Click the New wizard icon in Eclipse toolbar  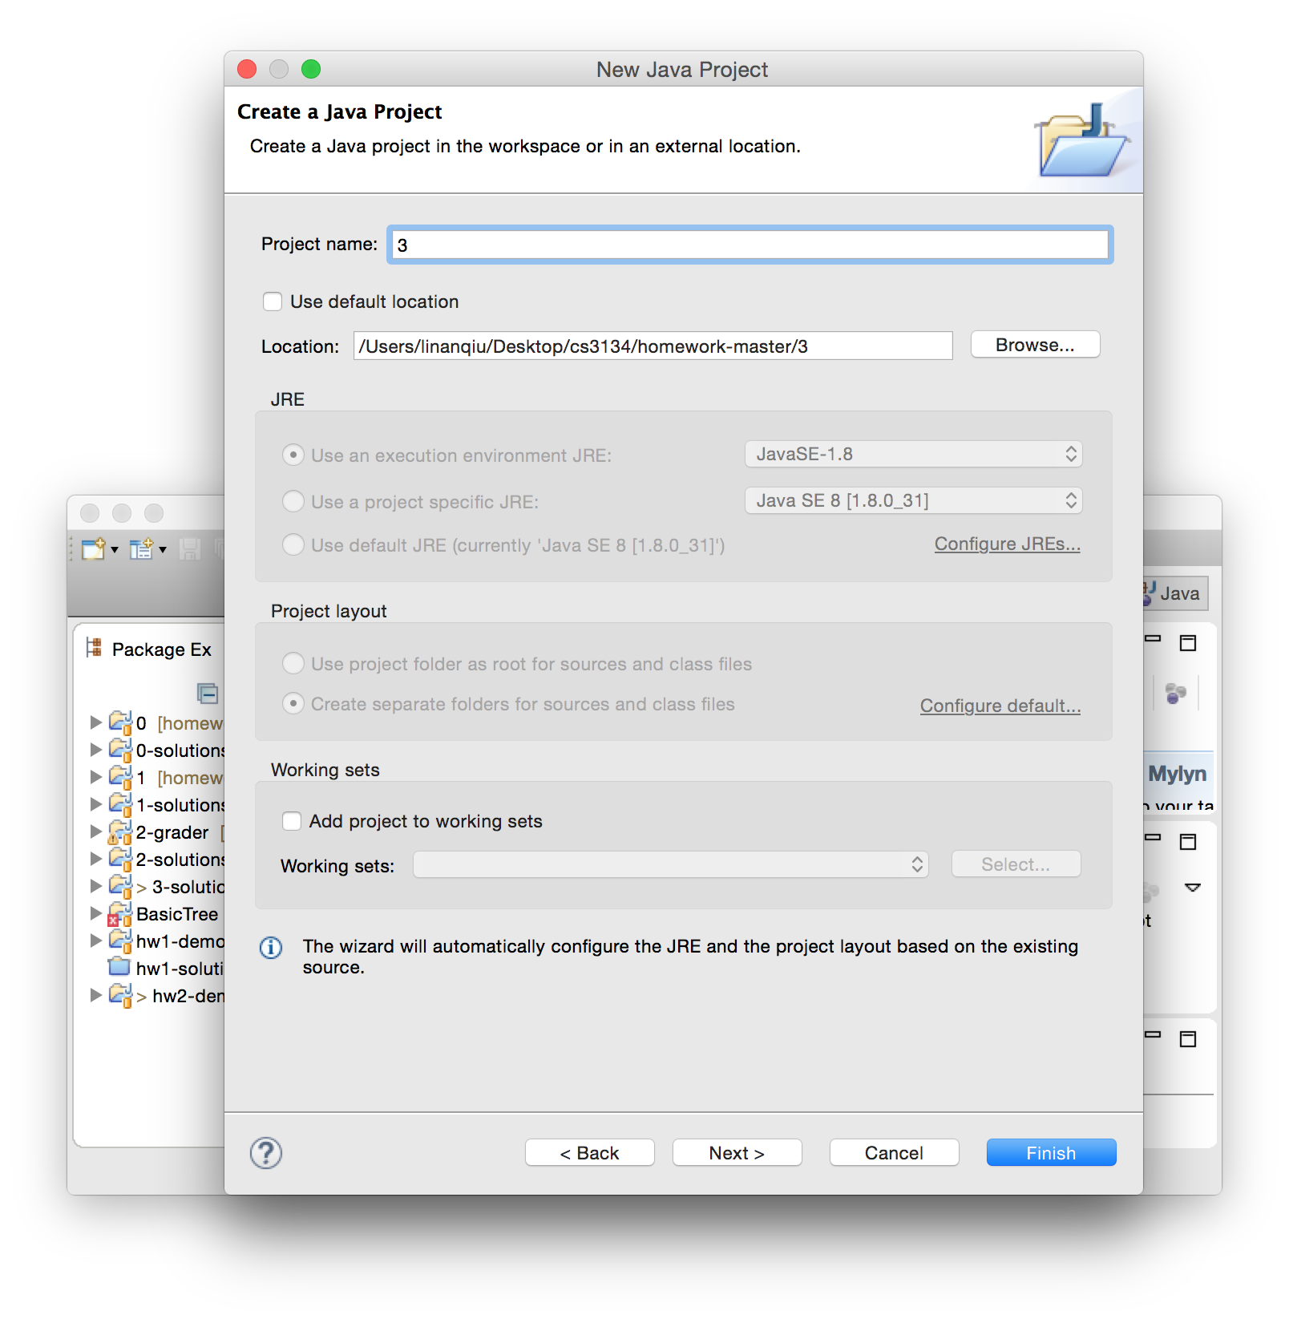pos(94,548)
